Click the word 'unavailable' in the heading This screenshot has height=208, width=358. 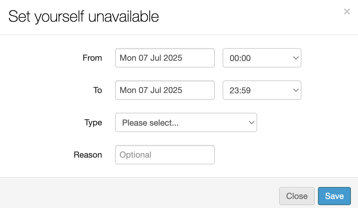click(x=123, y=16)
